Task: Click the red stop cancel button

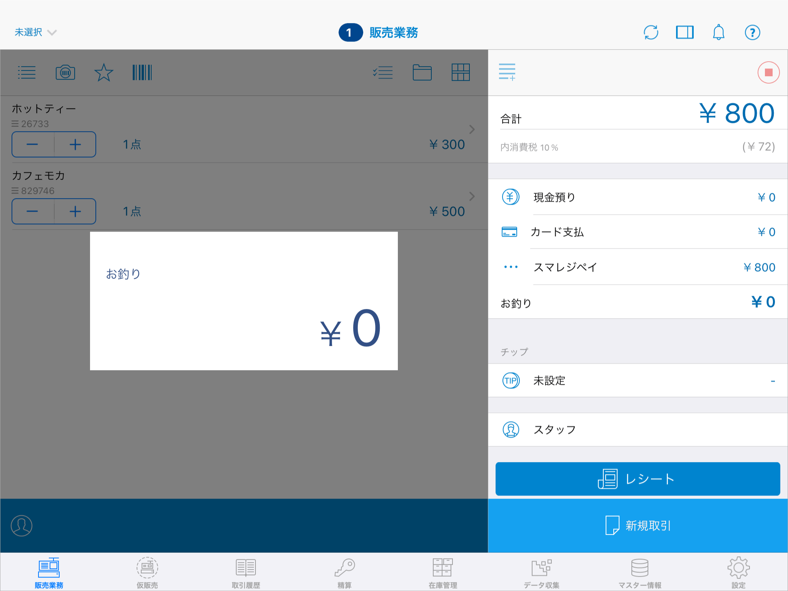Action: (768, 72)
